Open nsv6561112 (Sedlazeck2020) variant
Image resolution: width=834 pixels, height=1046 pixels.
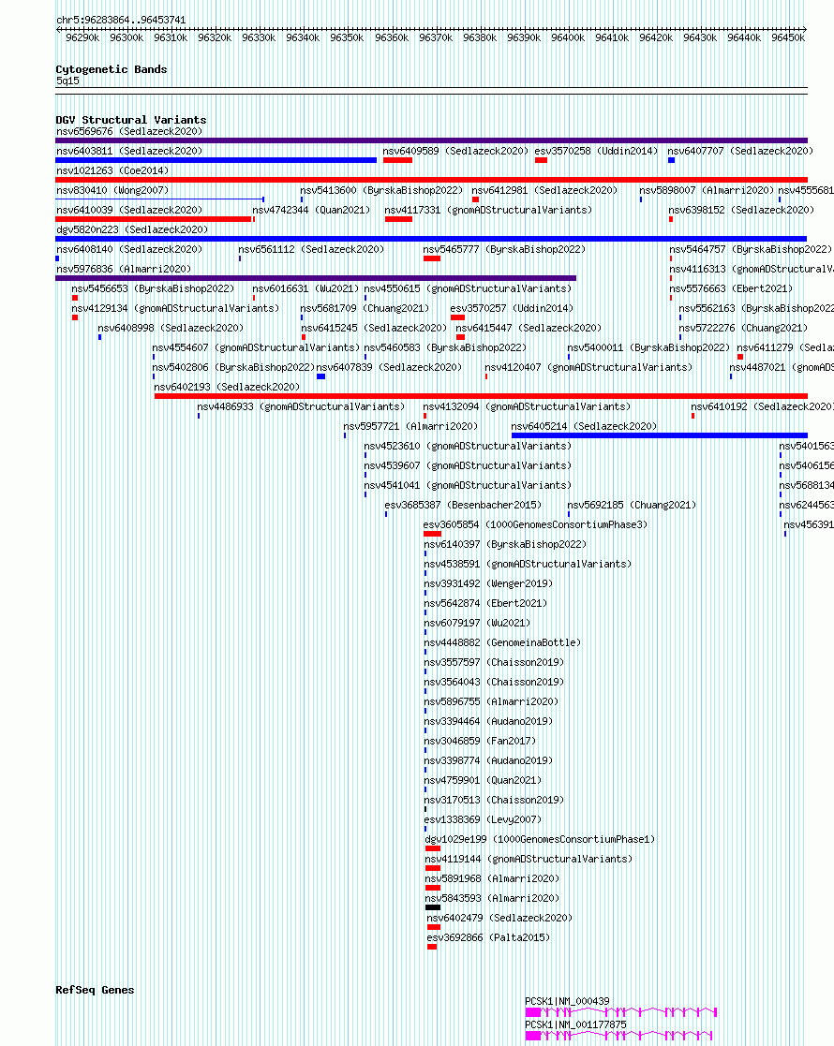(311, 249)
